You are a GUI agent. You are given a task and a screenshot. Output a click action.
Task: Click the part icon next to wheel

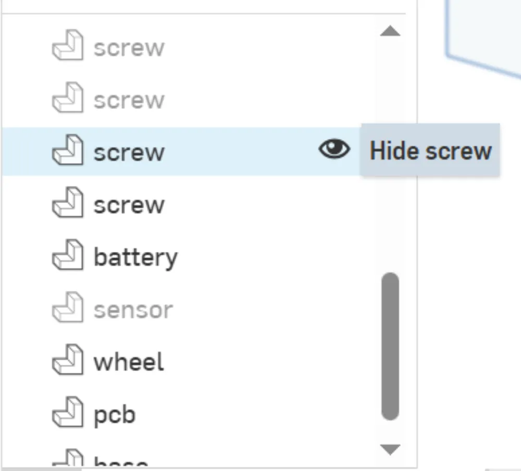pos(67,362)
